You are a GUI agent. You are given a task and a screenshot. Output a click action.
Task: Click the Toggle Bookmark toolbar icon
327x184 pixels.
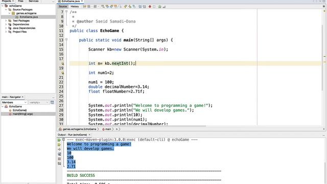(134, 7)
